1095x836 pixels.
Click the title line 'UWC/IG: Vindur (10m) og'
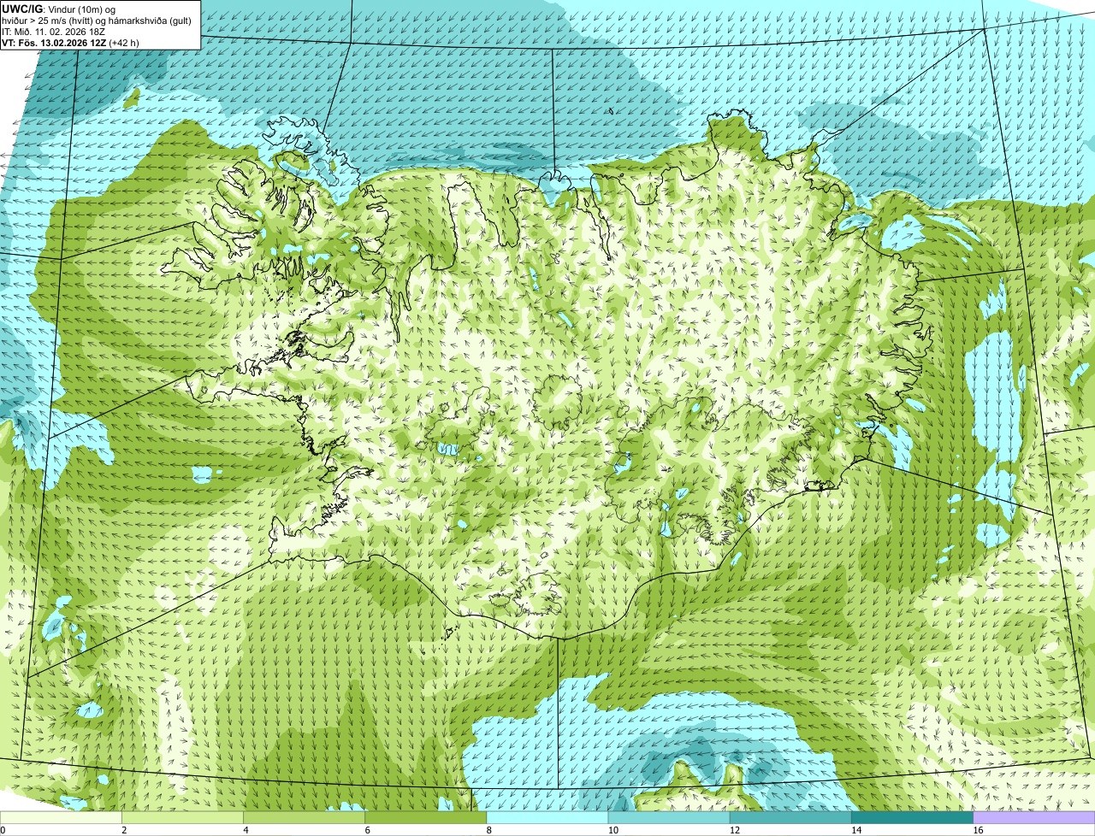point(58,9)
